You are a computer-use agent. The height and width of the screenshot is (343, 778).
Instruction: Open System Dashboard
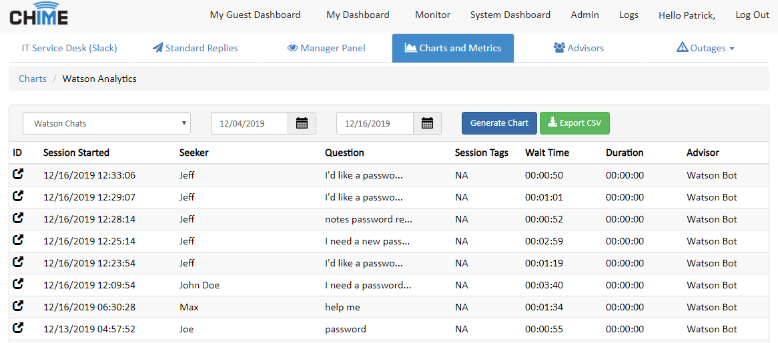coord(510,15)
